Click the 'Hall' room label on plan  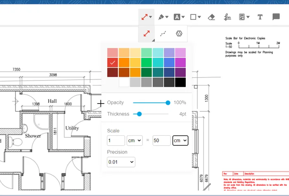pos(52,101)
